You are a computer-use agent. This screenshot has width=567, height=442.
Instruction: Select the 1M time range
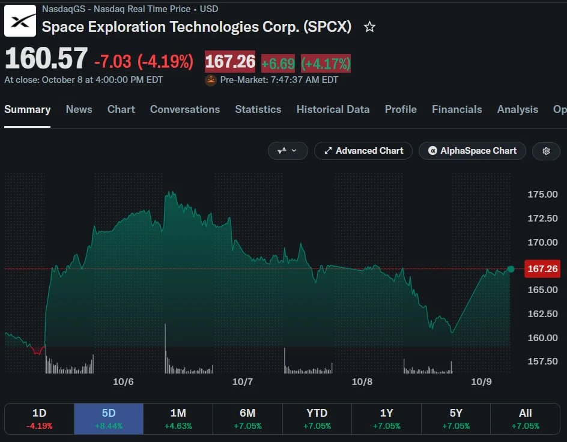pyautogui.click(x=178, y=419)
